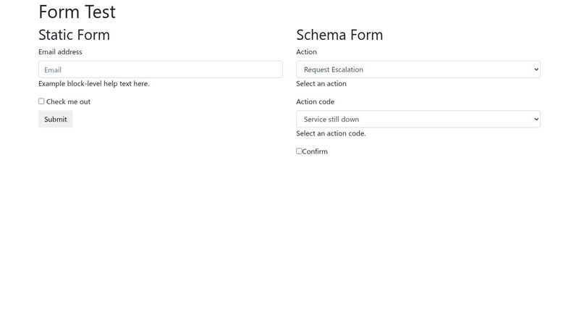
Task: Enable the Confirm checkbox
Action: coord(299,151)
